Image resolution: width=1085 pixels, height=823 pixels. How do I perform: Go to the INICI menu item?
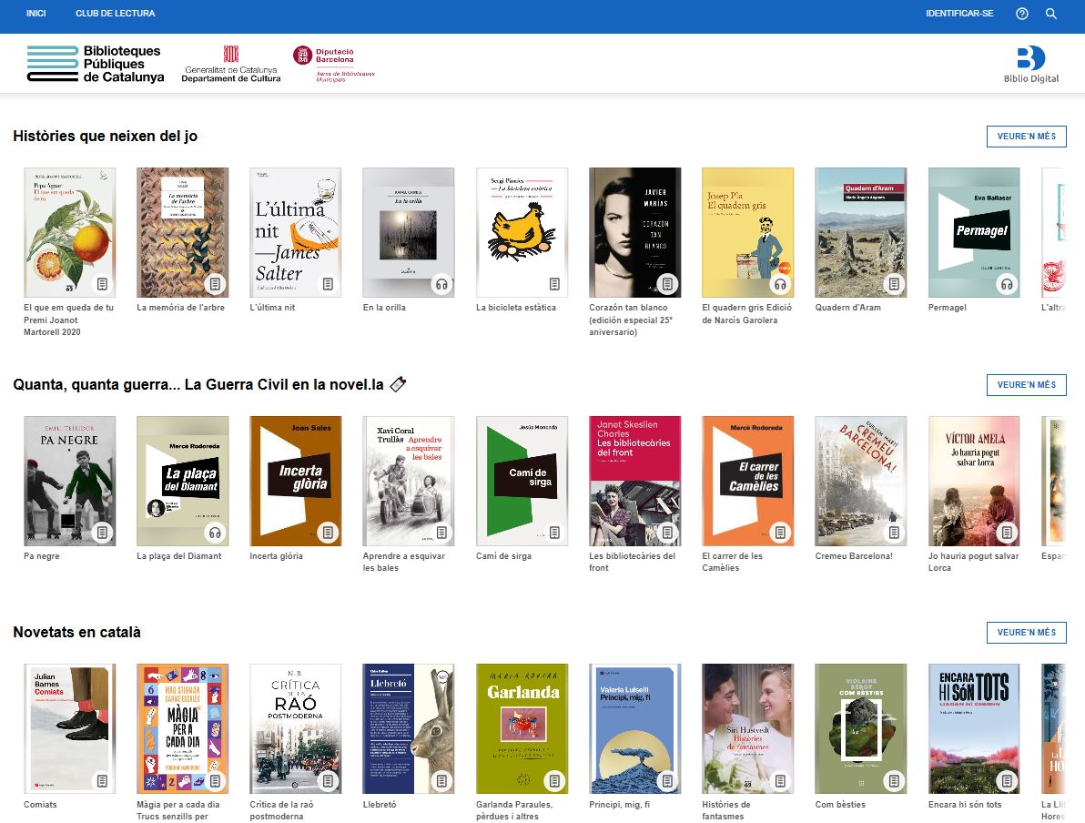[x=36, y=13]
